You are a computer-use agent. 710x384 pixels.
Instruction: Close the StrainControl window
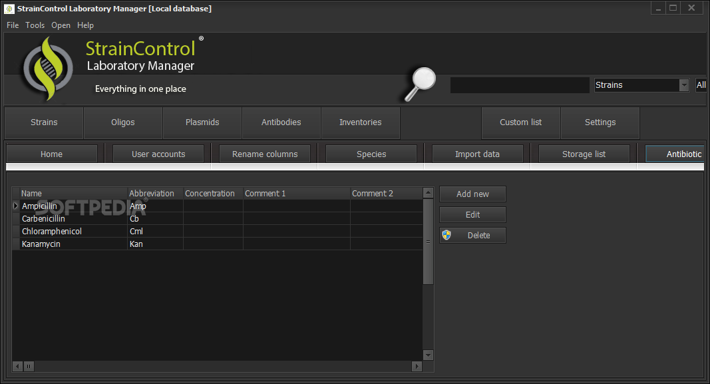(691, 8)
